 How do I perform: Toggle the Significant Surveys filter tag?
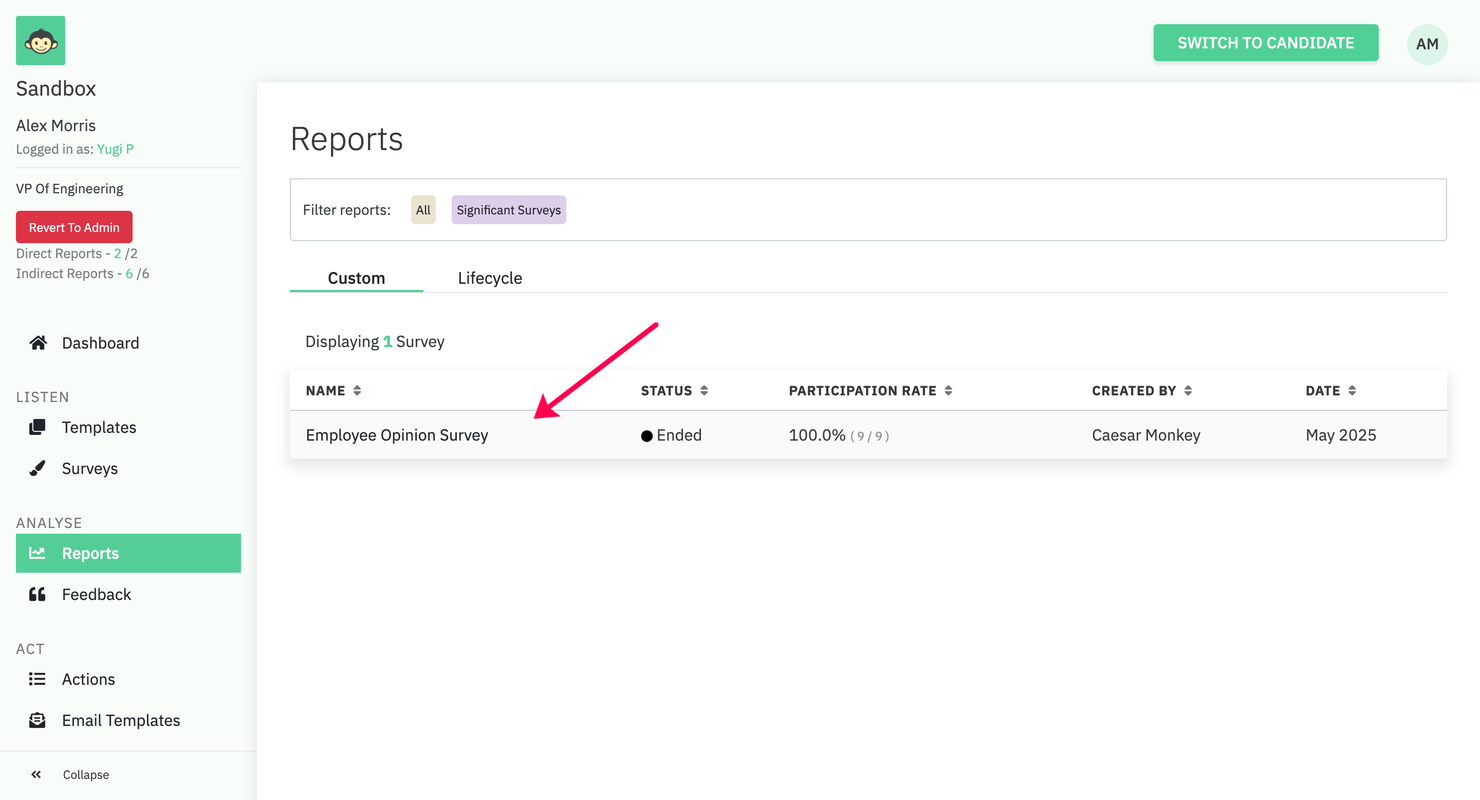[508, 210]
